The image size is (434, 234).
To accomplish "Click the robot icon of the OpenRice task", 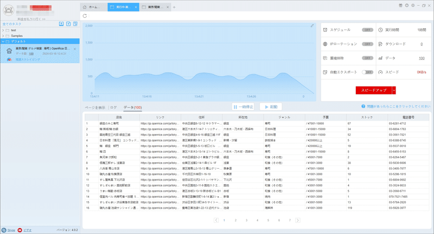I will point(9,51).
